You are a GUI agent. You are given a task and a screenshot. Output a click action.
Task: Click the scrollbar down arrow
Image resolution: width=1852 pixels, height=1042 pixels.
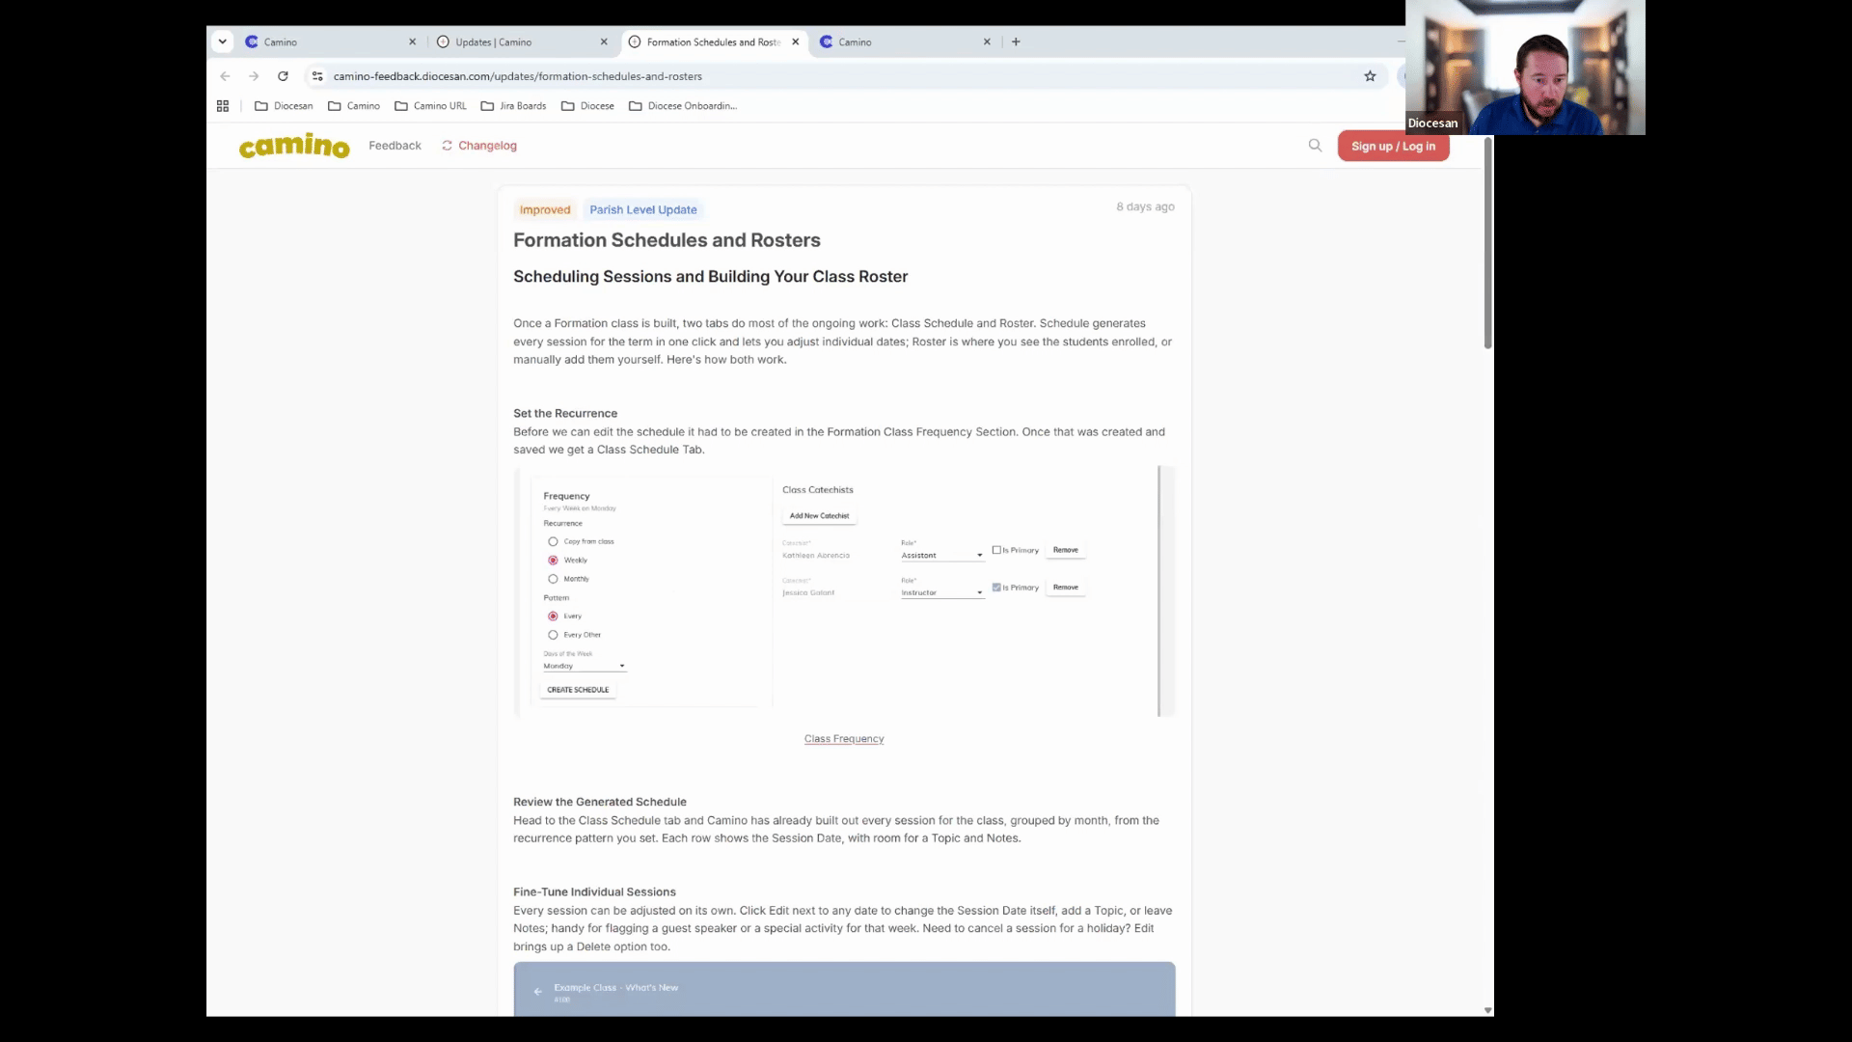[x=1487, y=1010]
